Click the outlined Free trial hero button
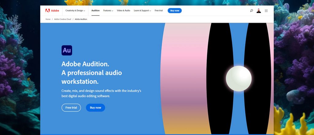This screenshot has width=314, height=135. [x=71, y=108]
